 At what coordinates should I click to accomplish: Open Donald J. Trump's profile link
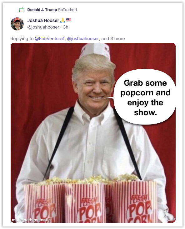42,10
